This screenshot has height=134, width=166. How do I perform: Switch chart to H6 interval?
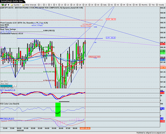[x=129, y=5]
